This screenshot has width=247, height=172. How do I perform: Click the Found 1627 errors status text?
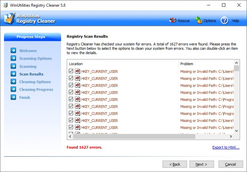coord(84,147)
